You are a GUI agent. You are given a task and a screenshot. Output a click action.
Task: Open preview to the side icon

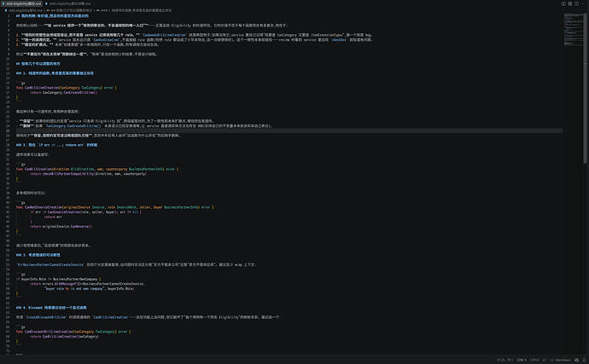click(x=563, y=3)
